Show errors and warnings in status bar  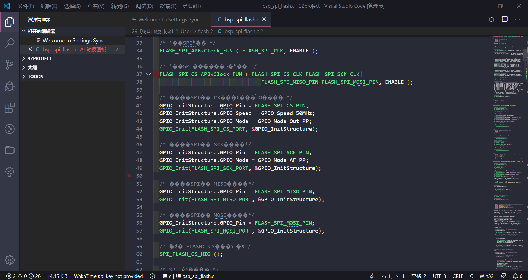coord(23,276)
